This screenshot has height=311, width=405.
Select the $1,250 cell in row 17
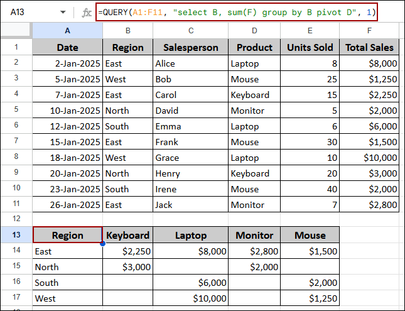pos(310,298)
